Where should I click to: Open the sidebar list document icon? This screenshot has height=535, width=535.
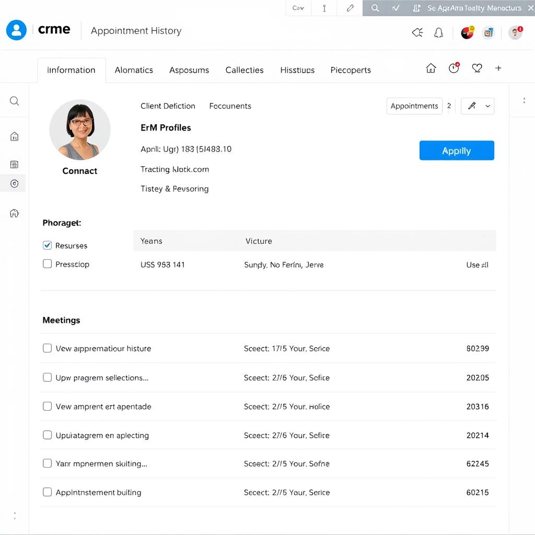click(x=14, y=165)
